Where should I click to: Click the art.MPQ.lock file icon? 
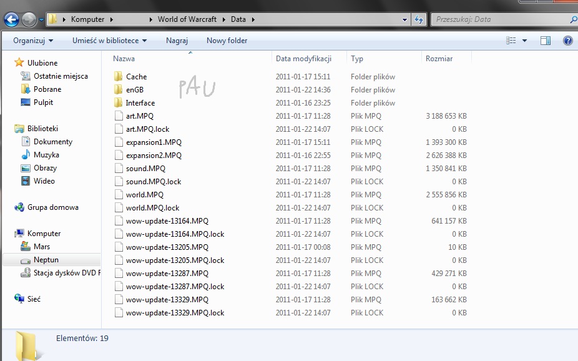click(119, 129)
